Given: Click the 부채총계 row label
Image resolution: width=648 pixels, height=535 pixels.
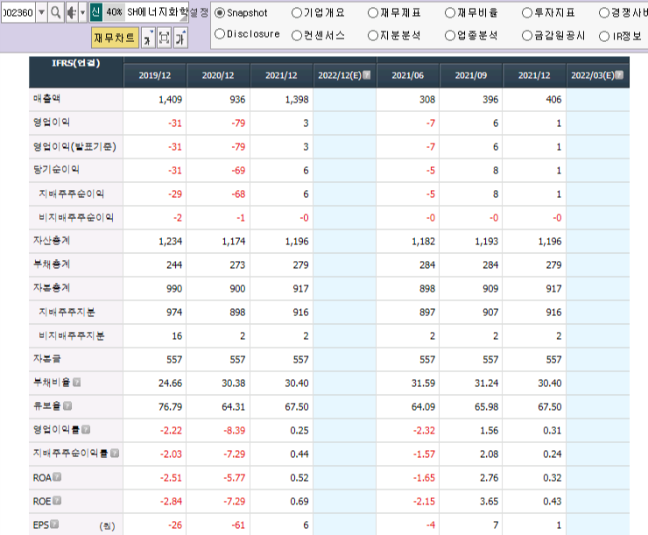Looking at the screenshot, I should coord(52,264).
